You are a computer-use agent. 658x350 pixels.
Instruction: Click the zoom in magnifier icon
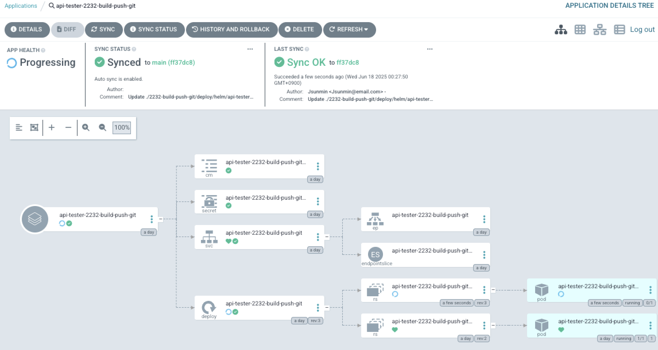pos(86,127)
